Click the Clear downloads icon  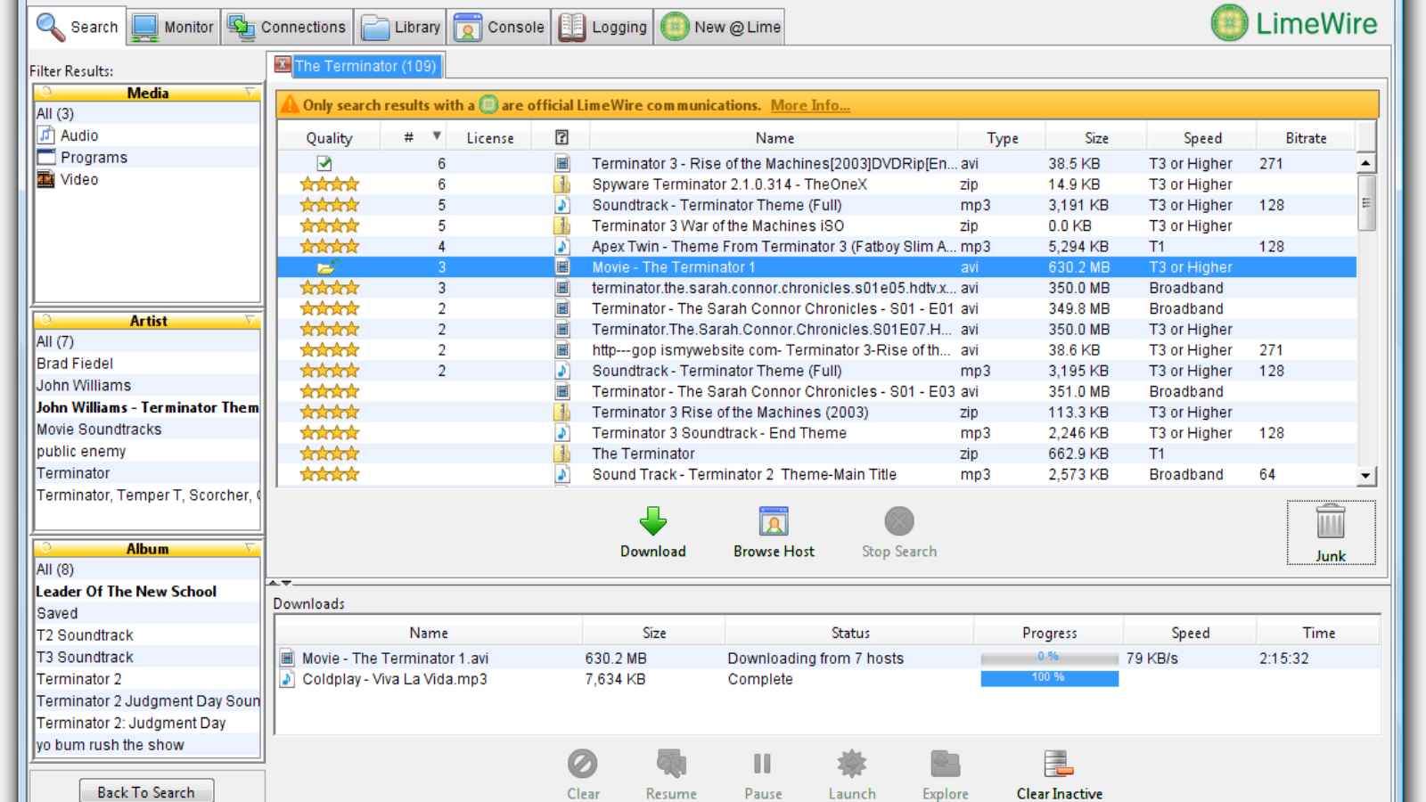click(x=583, y=764)
